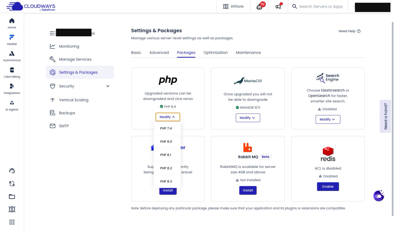Image resolution: width=394 pixels, height=234 pixels.
Task: Click the SMTP envelope icon
Action: [x=52, y=126]
